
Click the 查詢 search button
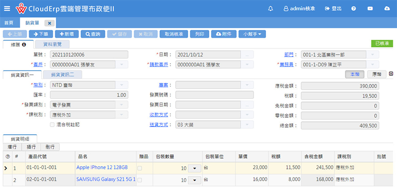[x=93, y=34]
